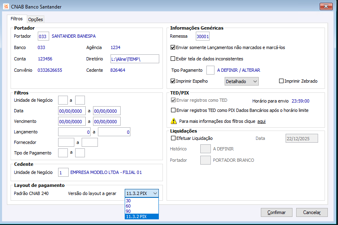
Task: Click the application icon in title bar
Action: tap(6, 6)
